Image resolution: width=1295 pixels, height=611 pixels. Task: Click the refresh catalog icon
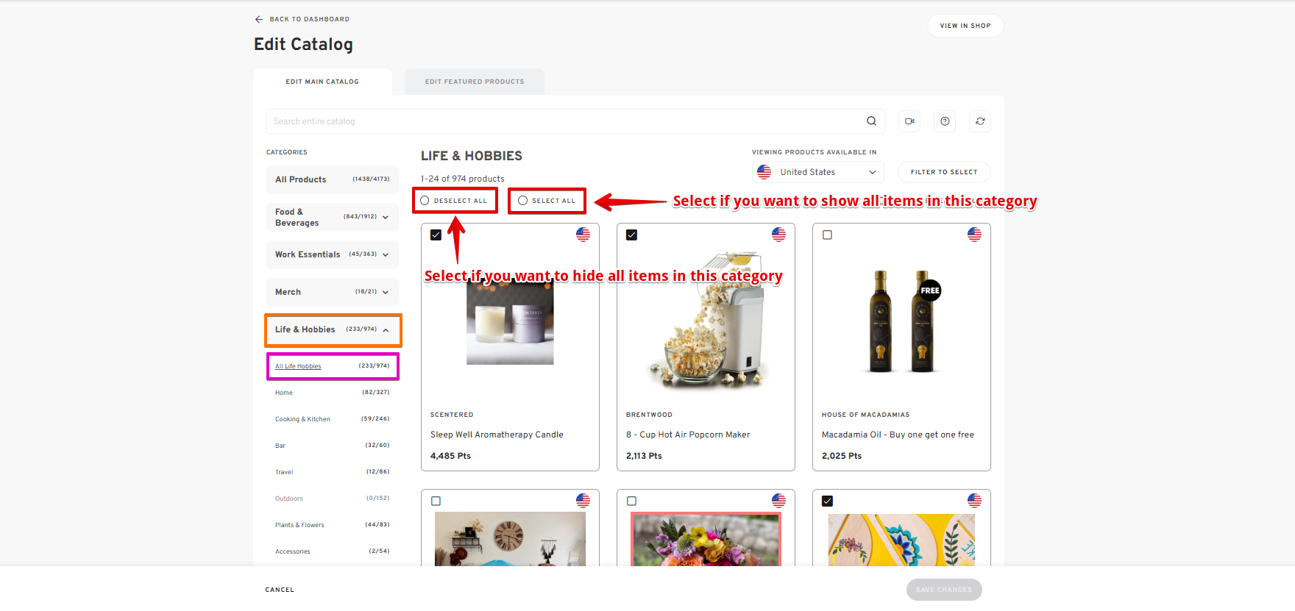[x=980, y=121]
